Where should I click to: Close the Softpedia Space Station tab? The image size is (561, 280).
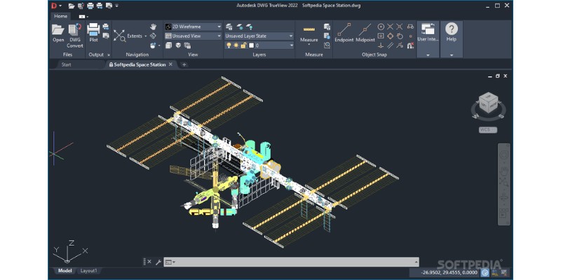(170, 64)
